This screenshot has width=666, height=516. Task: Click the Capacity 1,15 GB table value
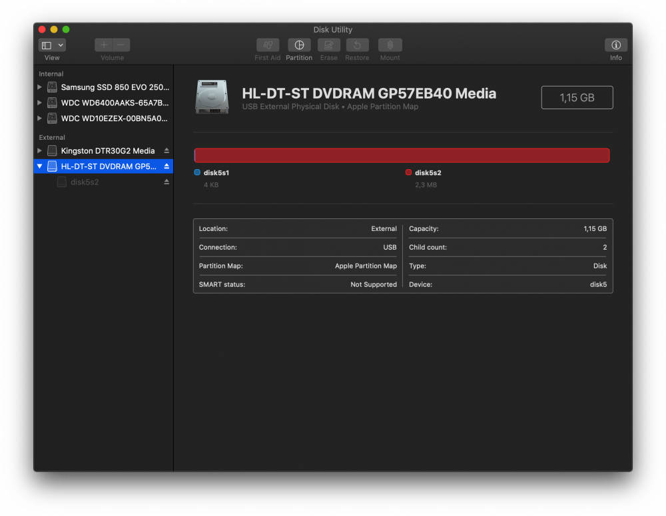click(595, 228)
